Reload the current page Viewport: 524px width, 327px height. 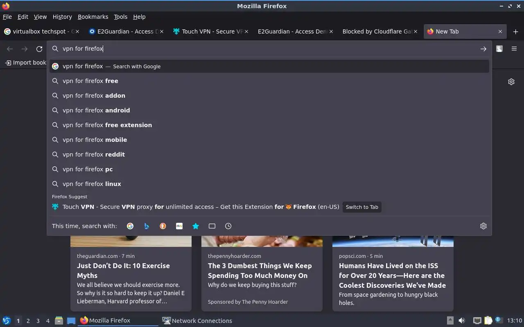tap(39, 49)
